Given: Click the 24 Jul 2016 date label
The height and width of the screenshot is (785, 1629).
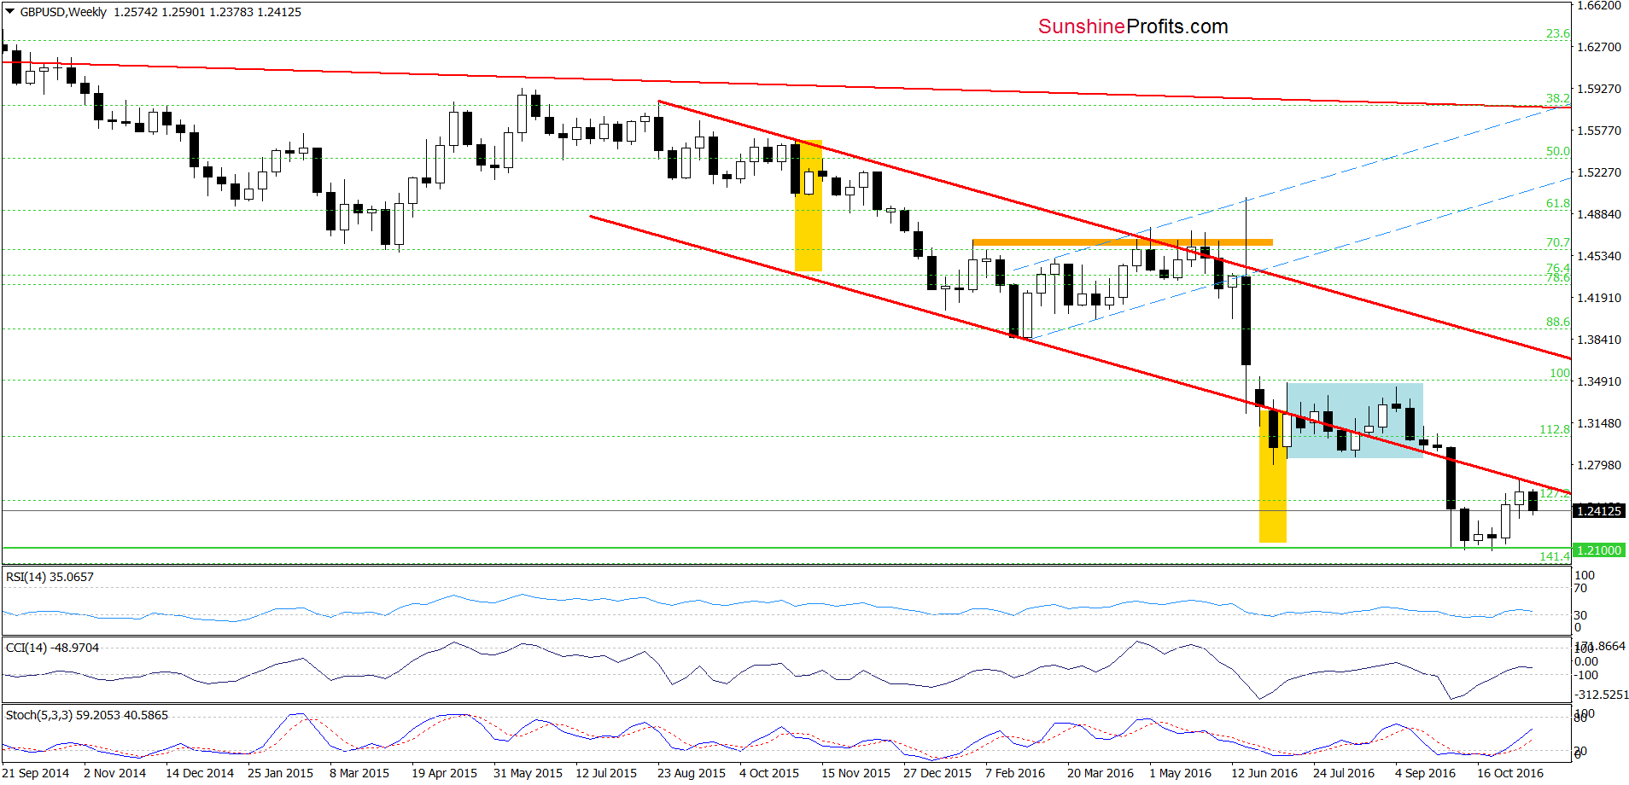Looking at the screenshot, I should click(1344, 773).
